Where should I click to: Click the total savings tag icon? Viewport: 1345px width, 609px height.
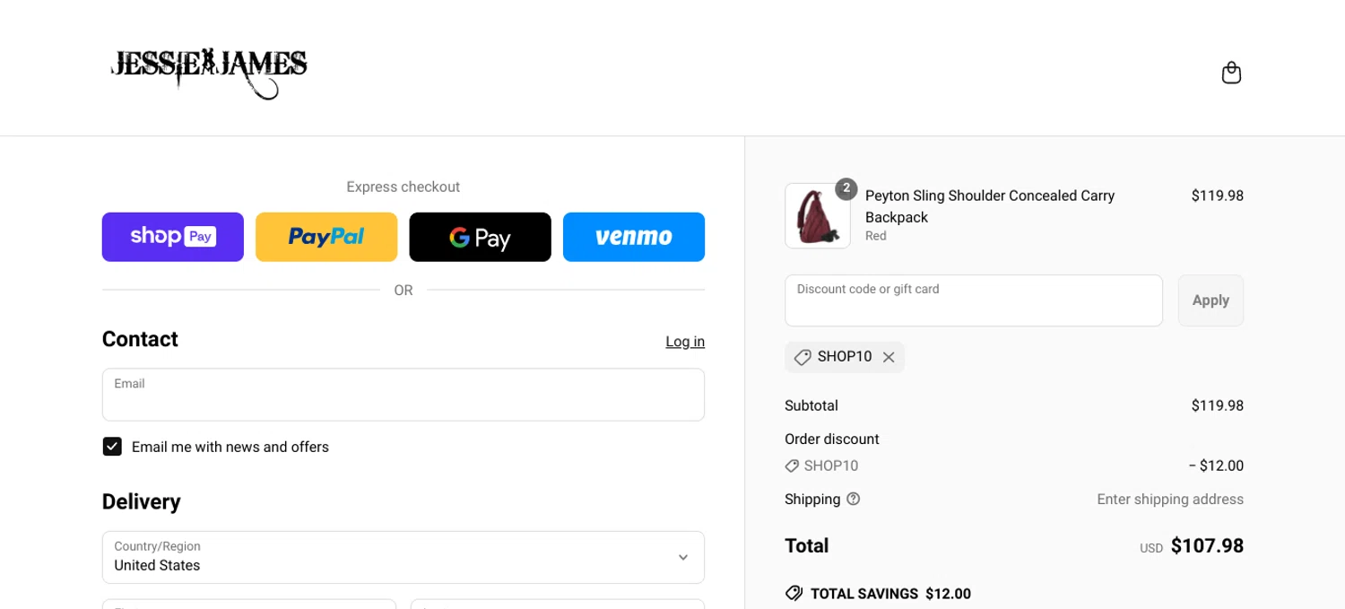[x=794, y=593]
